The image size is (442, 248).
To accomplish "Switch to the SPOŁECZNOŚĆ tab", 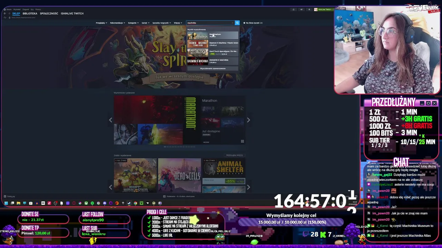I will tap(49, 13).
